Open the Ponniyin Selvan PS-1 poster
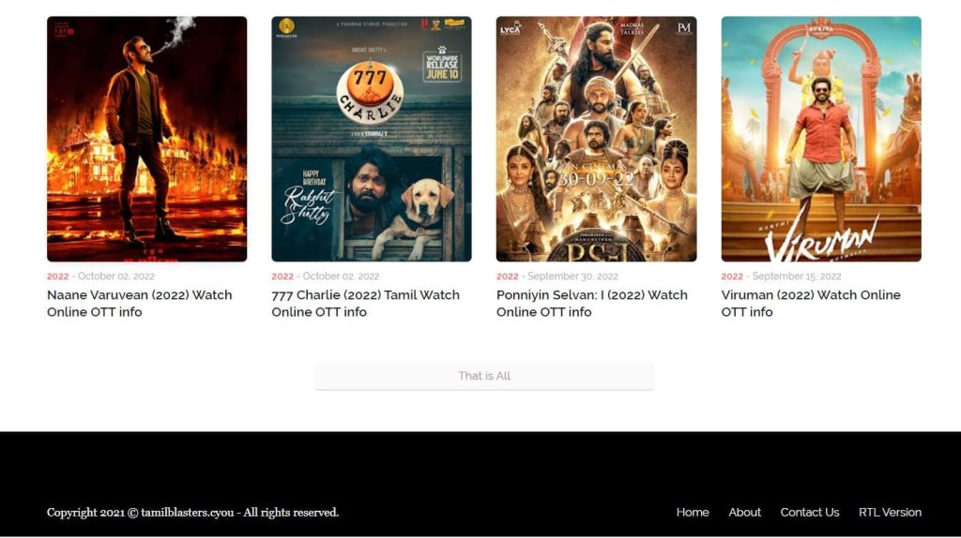 point(596,139)
